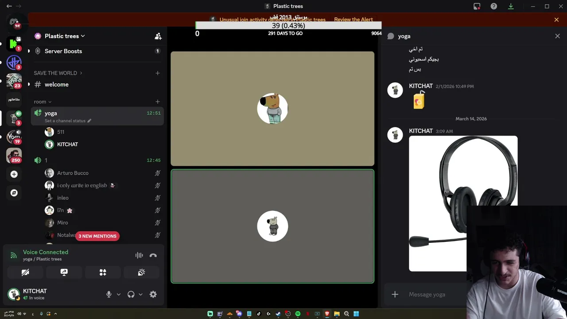The width and height of the screenshot is (567, 319).
Task: Open the Activities launcher icon
Action: (x=103, y=272)
